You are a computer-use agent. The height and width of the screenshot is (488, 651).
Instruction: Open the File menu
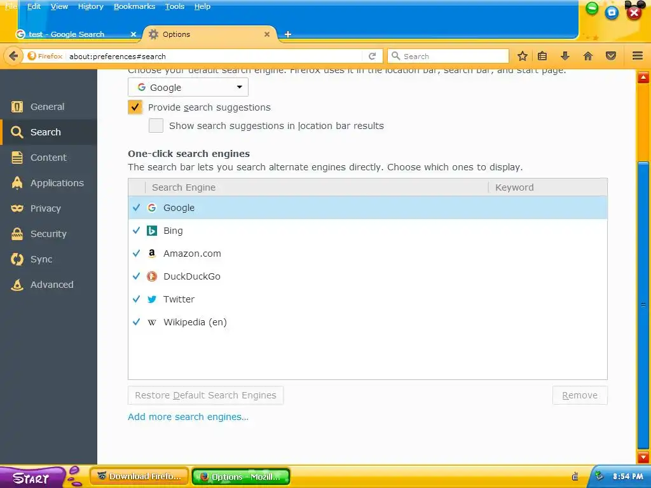(11, 6)
